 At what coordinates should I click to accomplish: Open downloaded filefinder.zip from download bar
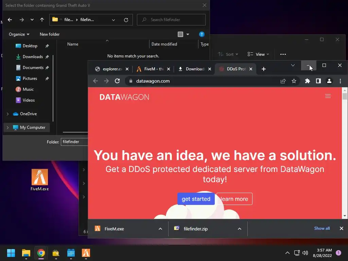(x=195, y=229)
